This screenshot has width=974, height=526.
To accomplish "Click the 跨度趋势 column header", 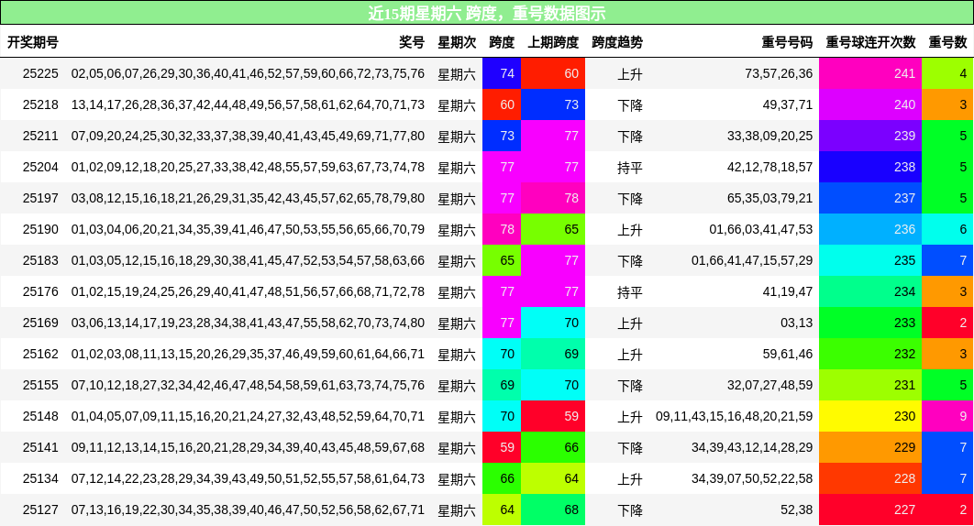I will point(617,42).
